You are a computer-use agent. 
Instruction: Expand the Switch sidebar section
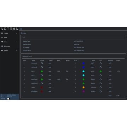point(10,42)
